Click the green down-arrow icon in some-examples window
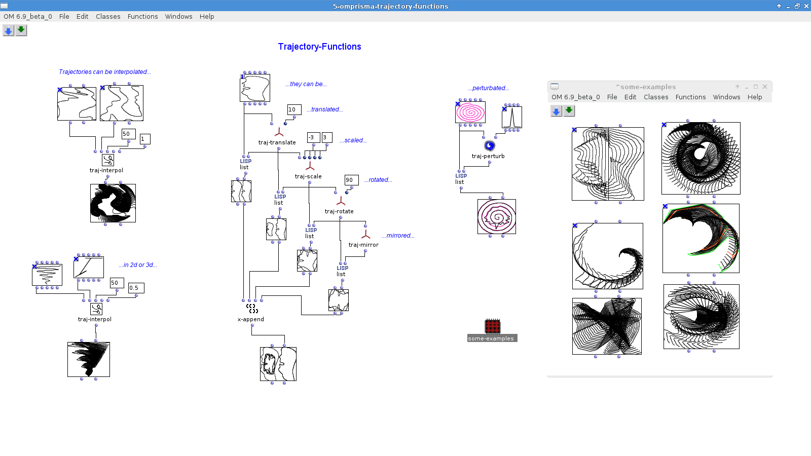 569,111
